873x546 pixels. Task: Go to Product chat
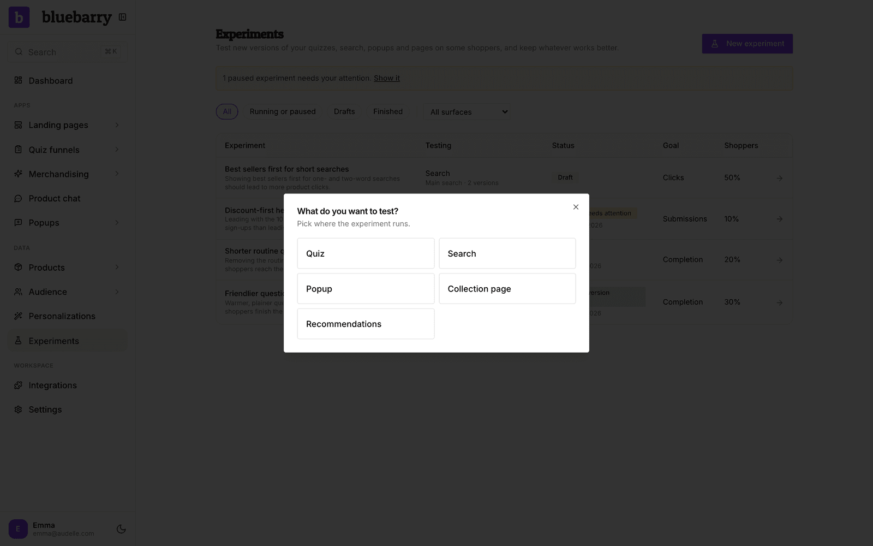(x=68, y=199)
